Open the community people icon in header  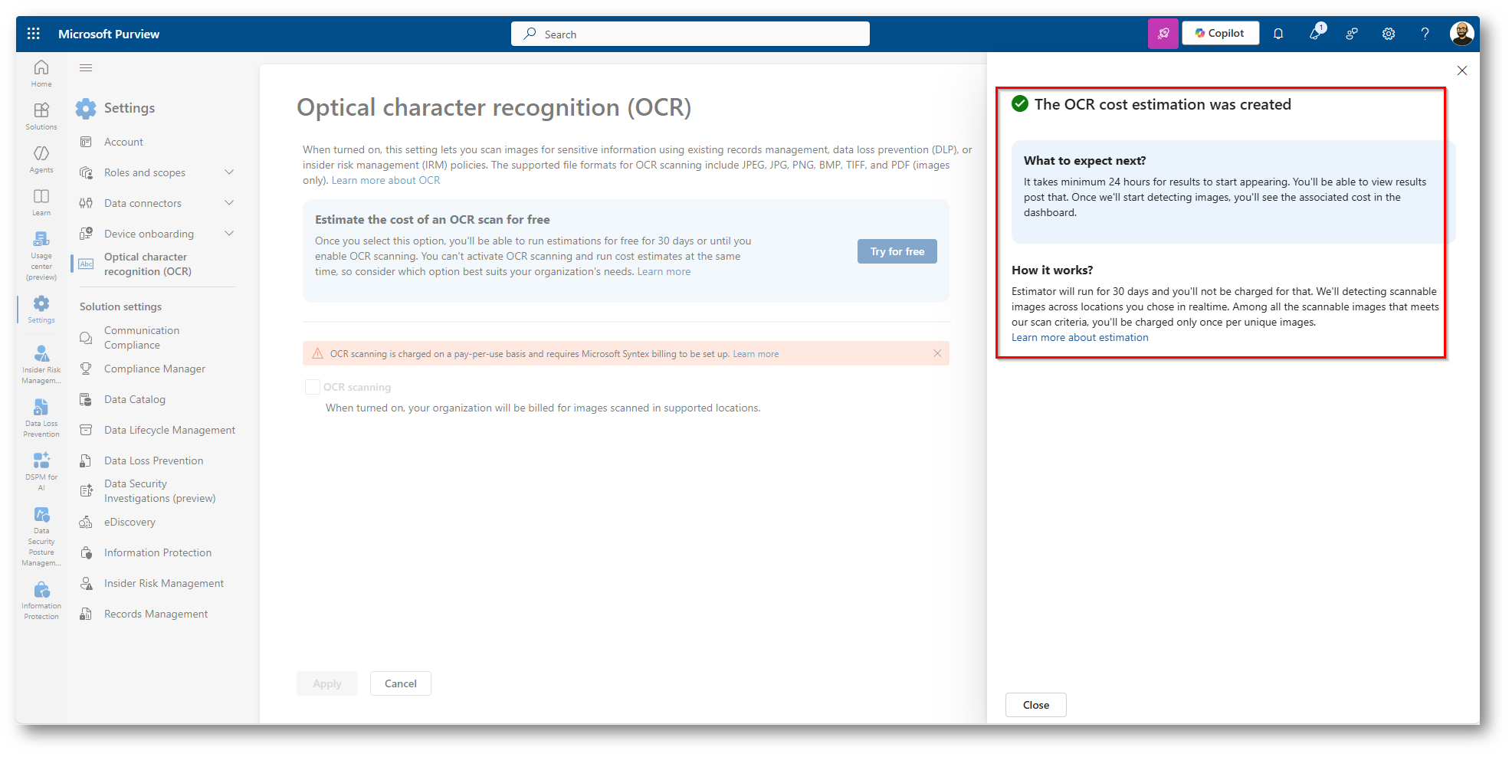[1352, 34]
